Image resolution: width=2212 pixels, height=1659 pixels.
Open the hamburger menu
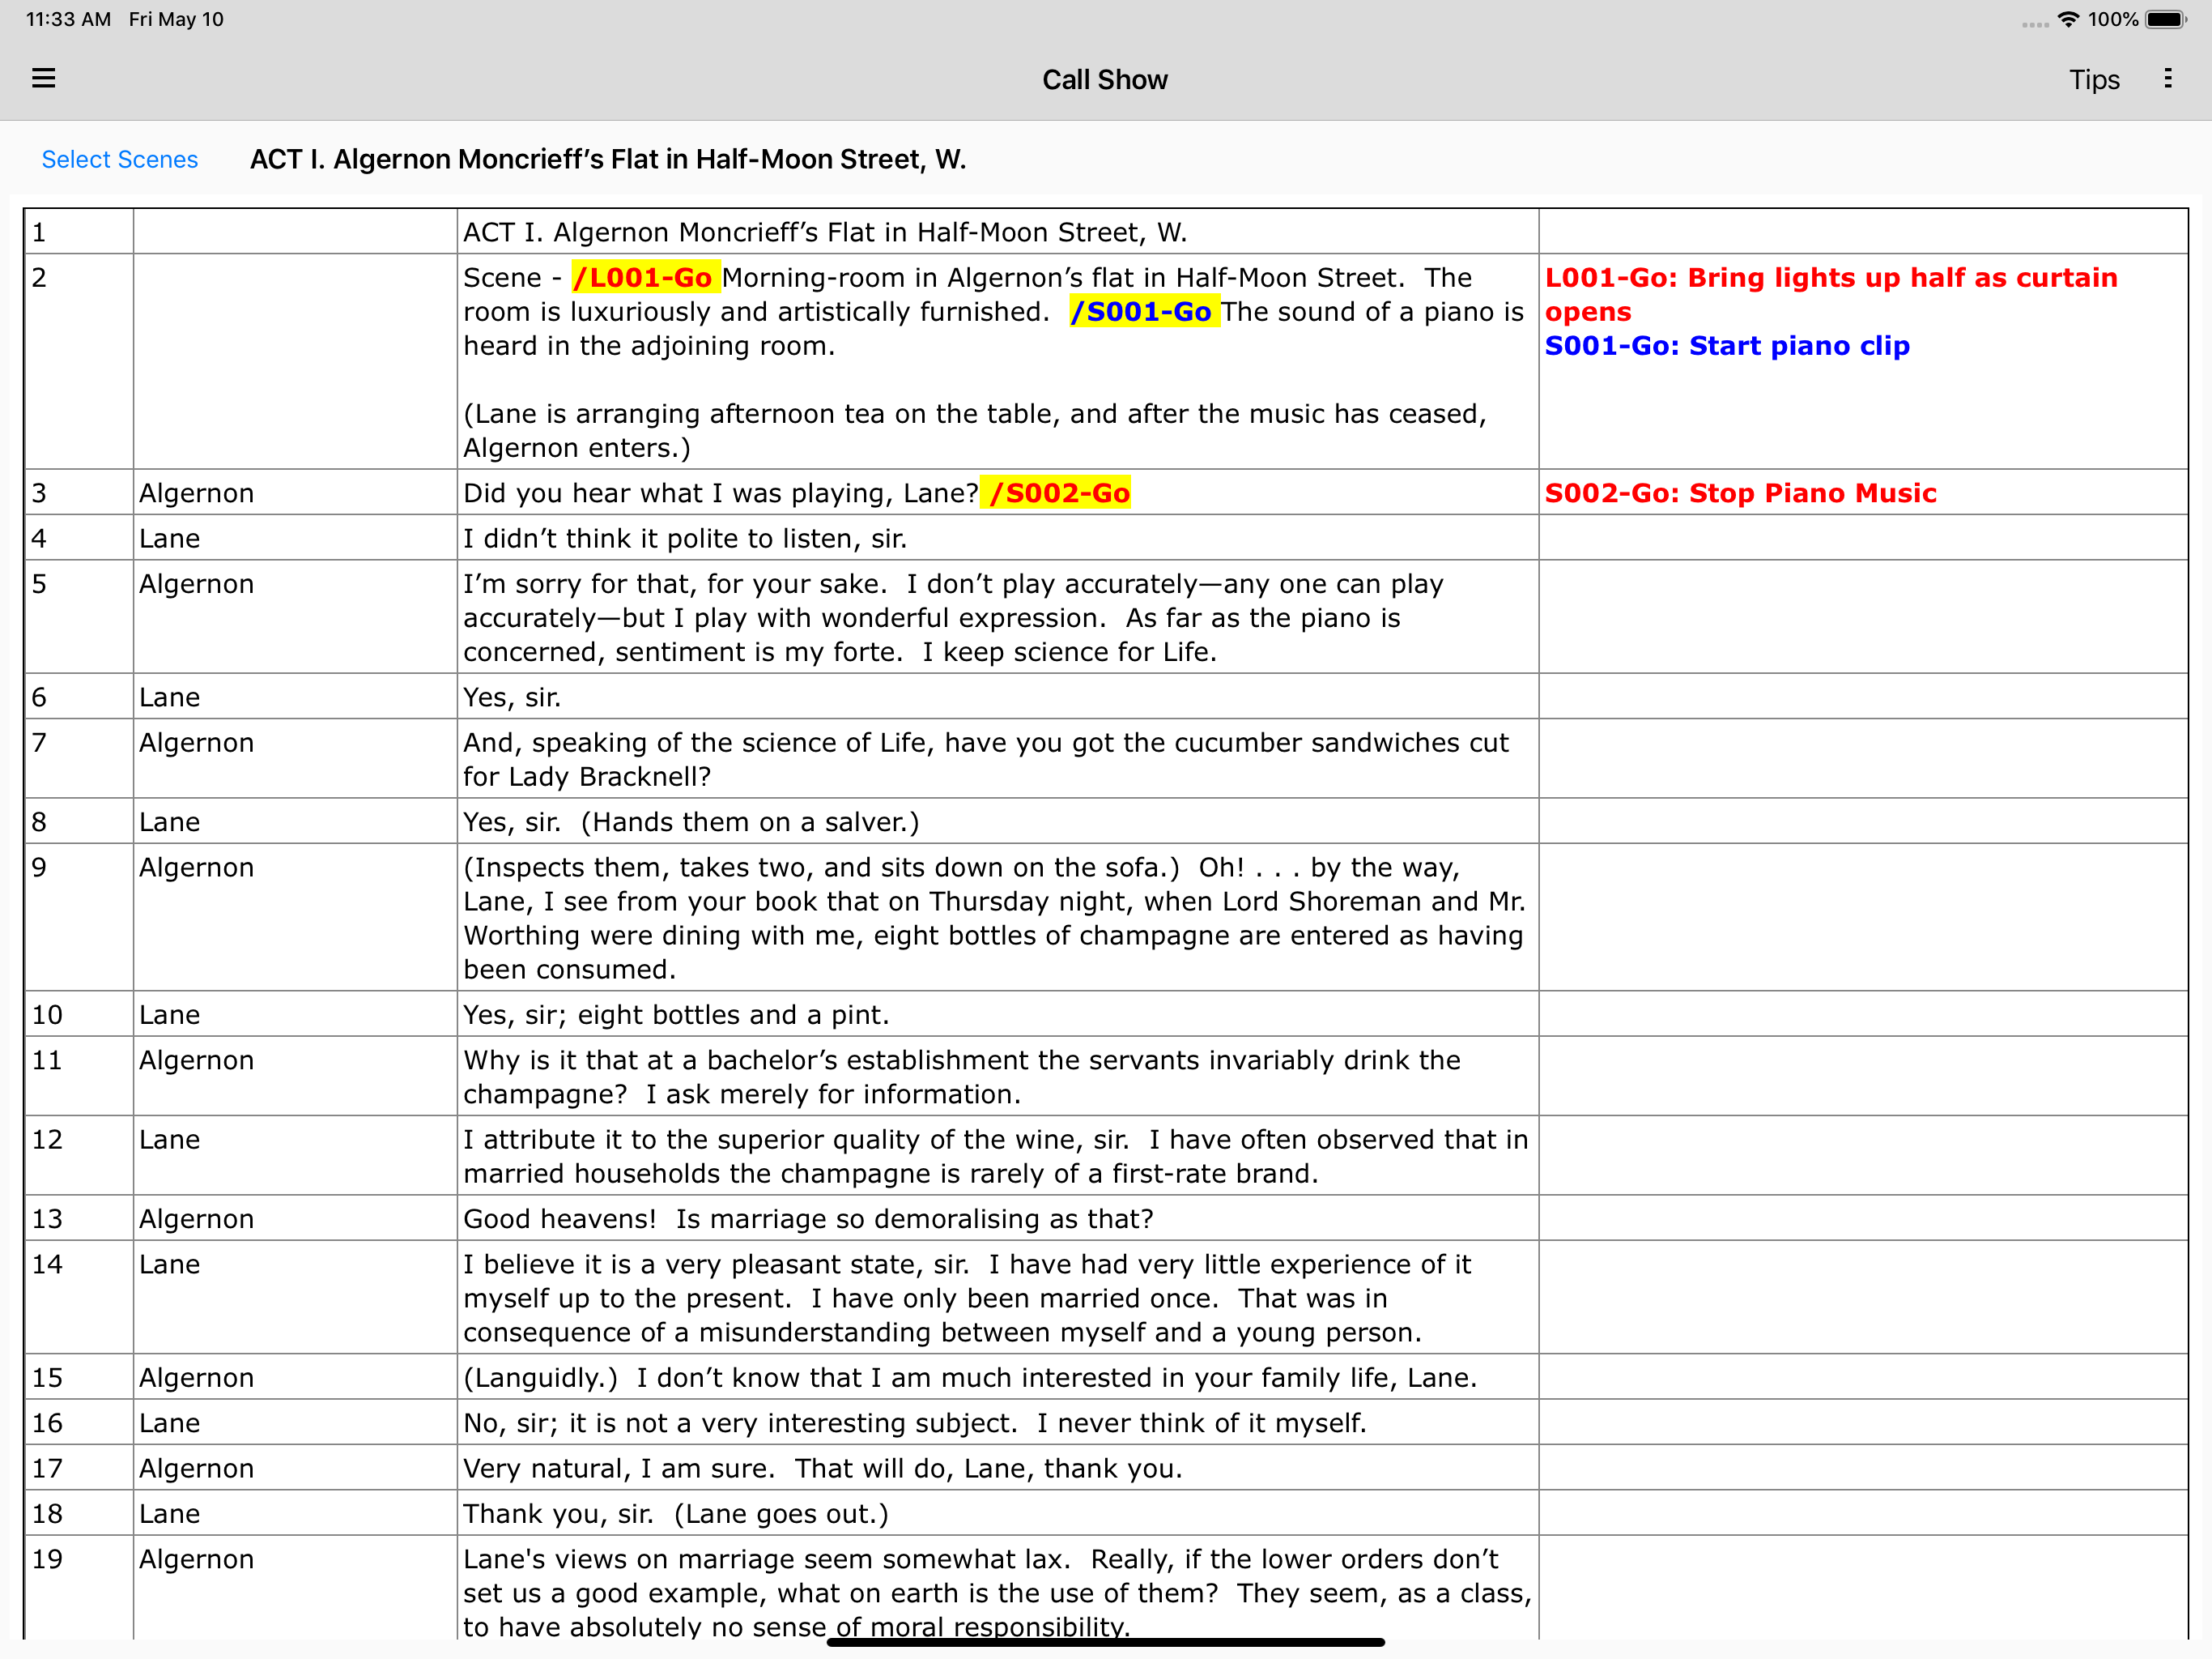coord(44,78)
